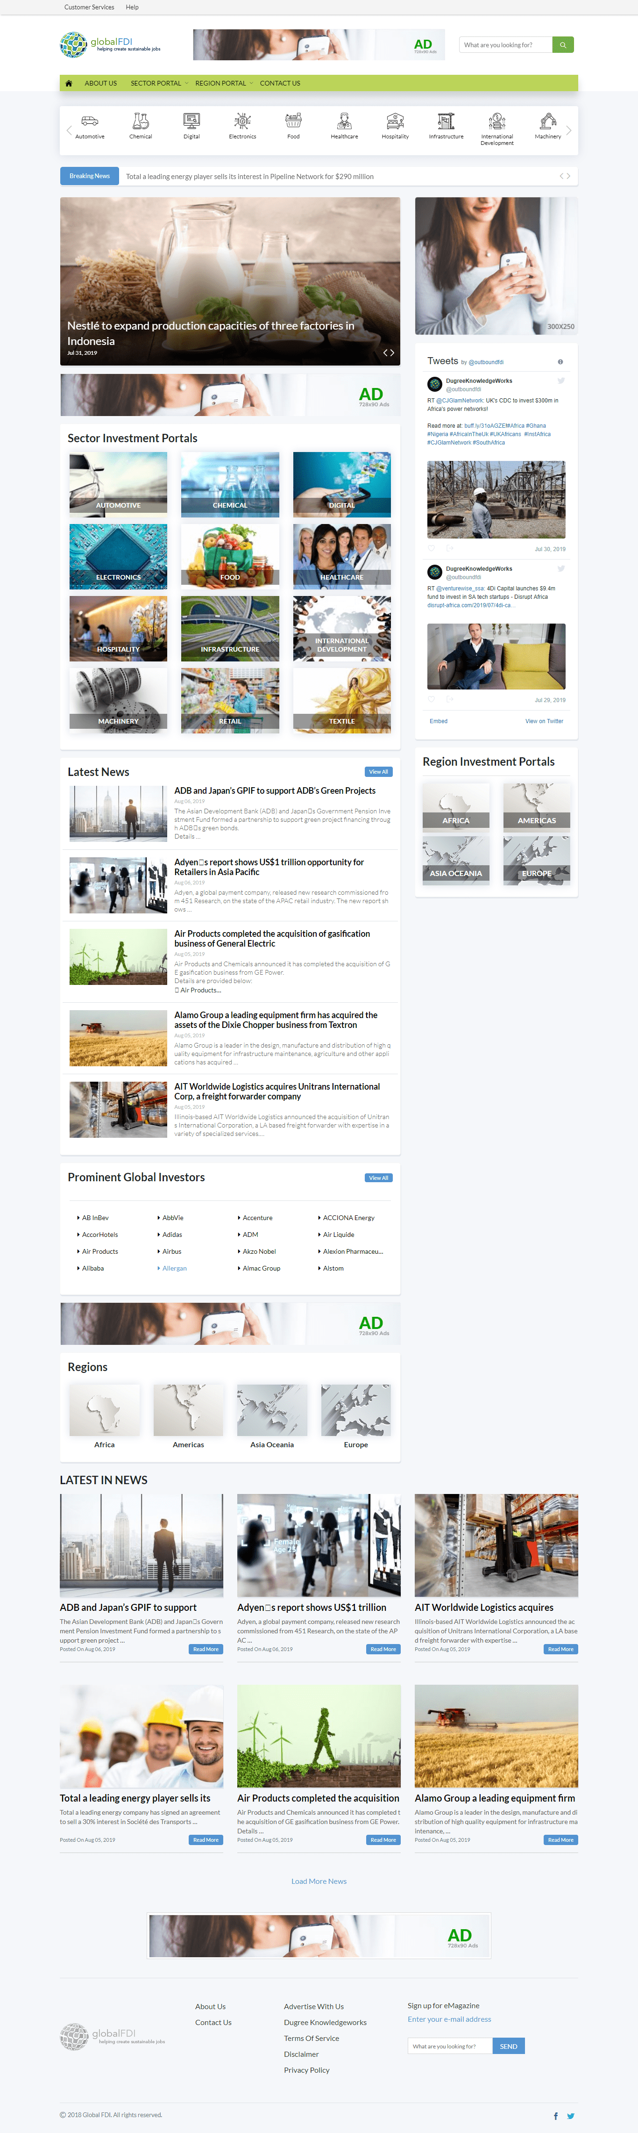Image resolution: width=638 pixels, height=2133 pixels.
Task: Click View All beside Latest News
Action: click(x=379, y=772)
